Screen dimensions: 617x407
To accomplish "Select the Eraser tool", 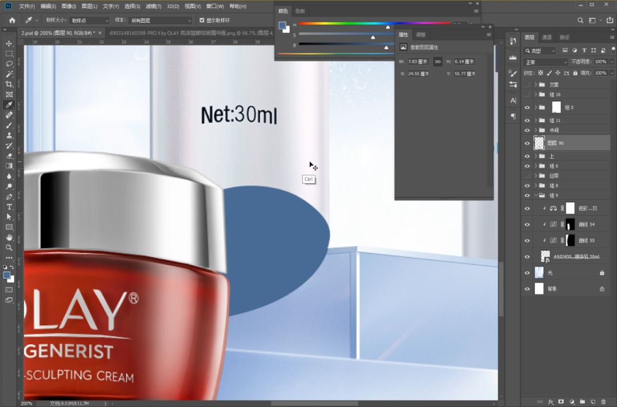I will pos(9,156).
